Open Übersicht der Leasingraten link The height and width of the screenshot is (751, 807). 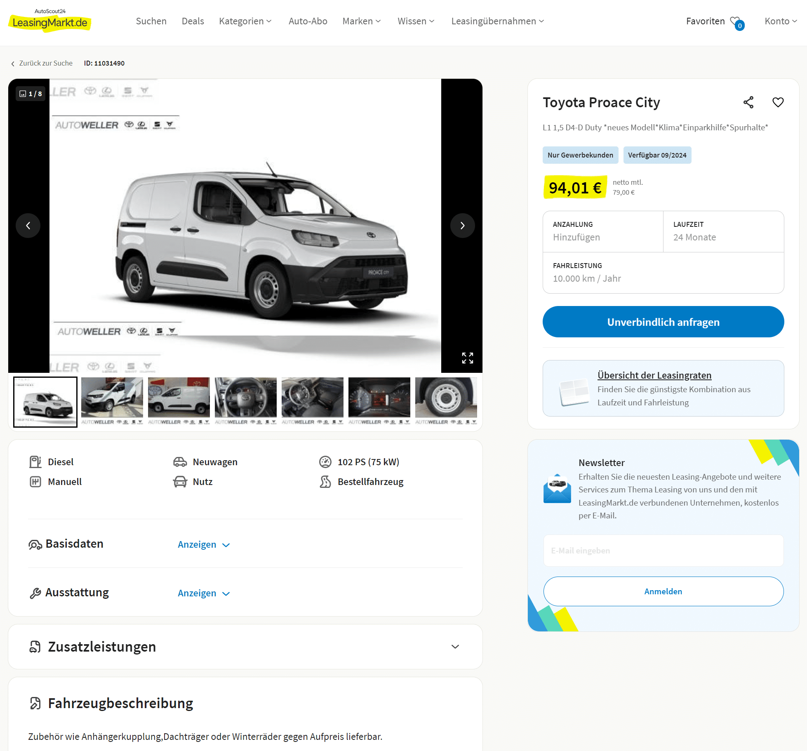pyautogui.click(x=654, y=375)
